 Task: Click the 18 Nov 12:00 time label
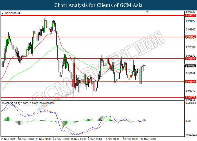26,139
